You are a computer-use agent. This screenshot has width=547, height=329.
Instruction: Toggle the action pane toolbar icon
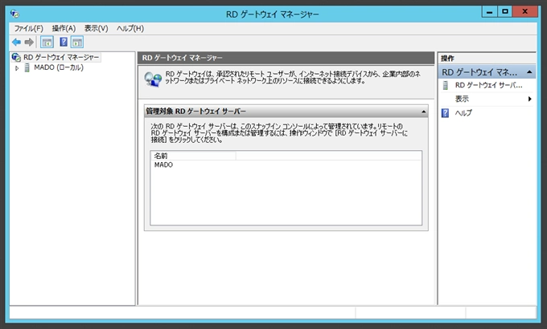[77, 43]
